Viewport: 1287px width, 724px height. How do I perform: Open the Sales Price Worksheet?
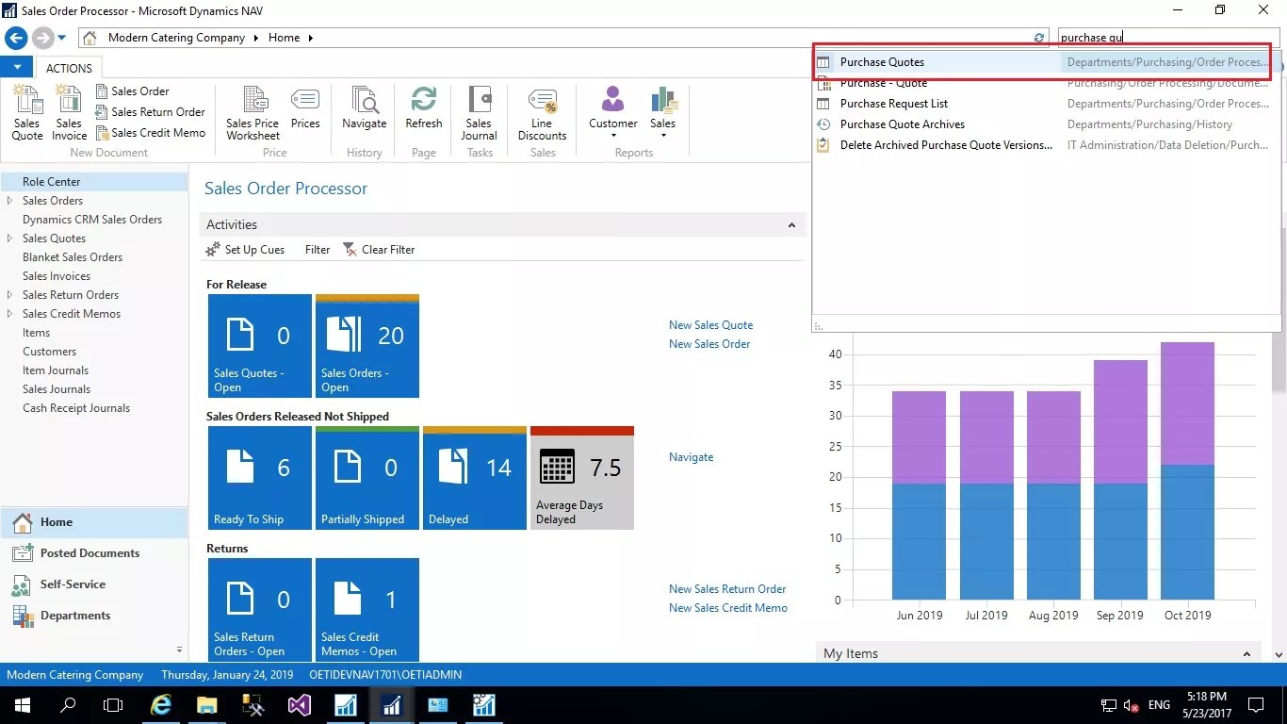click(252, 113)
